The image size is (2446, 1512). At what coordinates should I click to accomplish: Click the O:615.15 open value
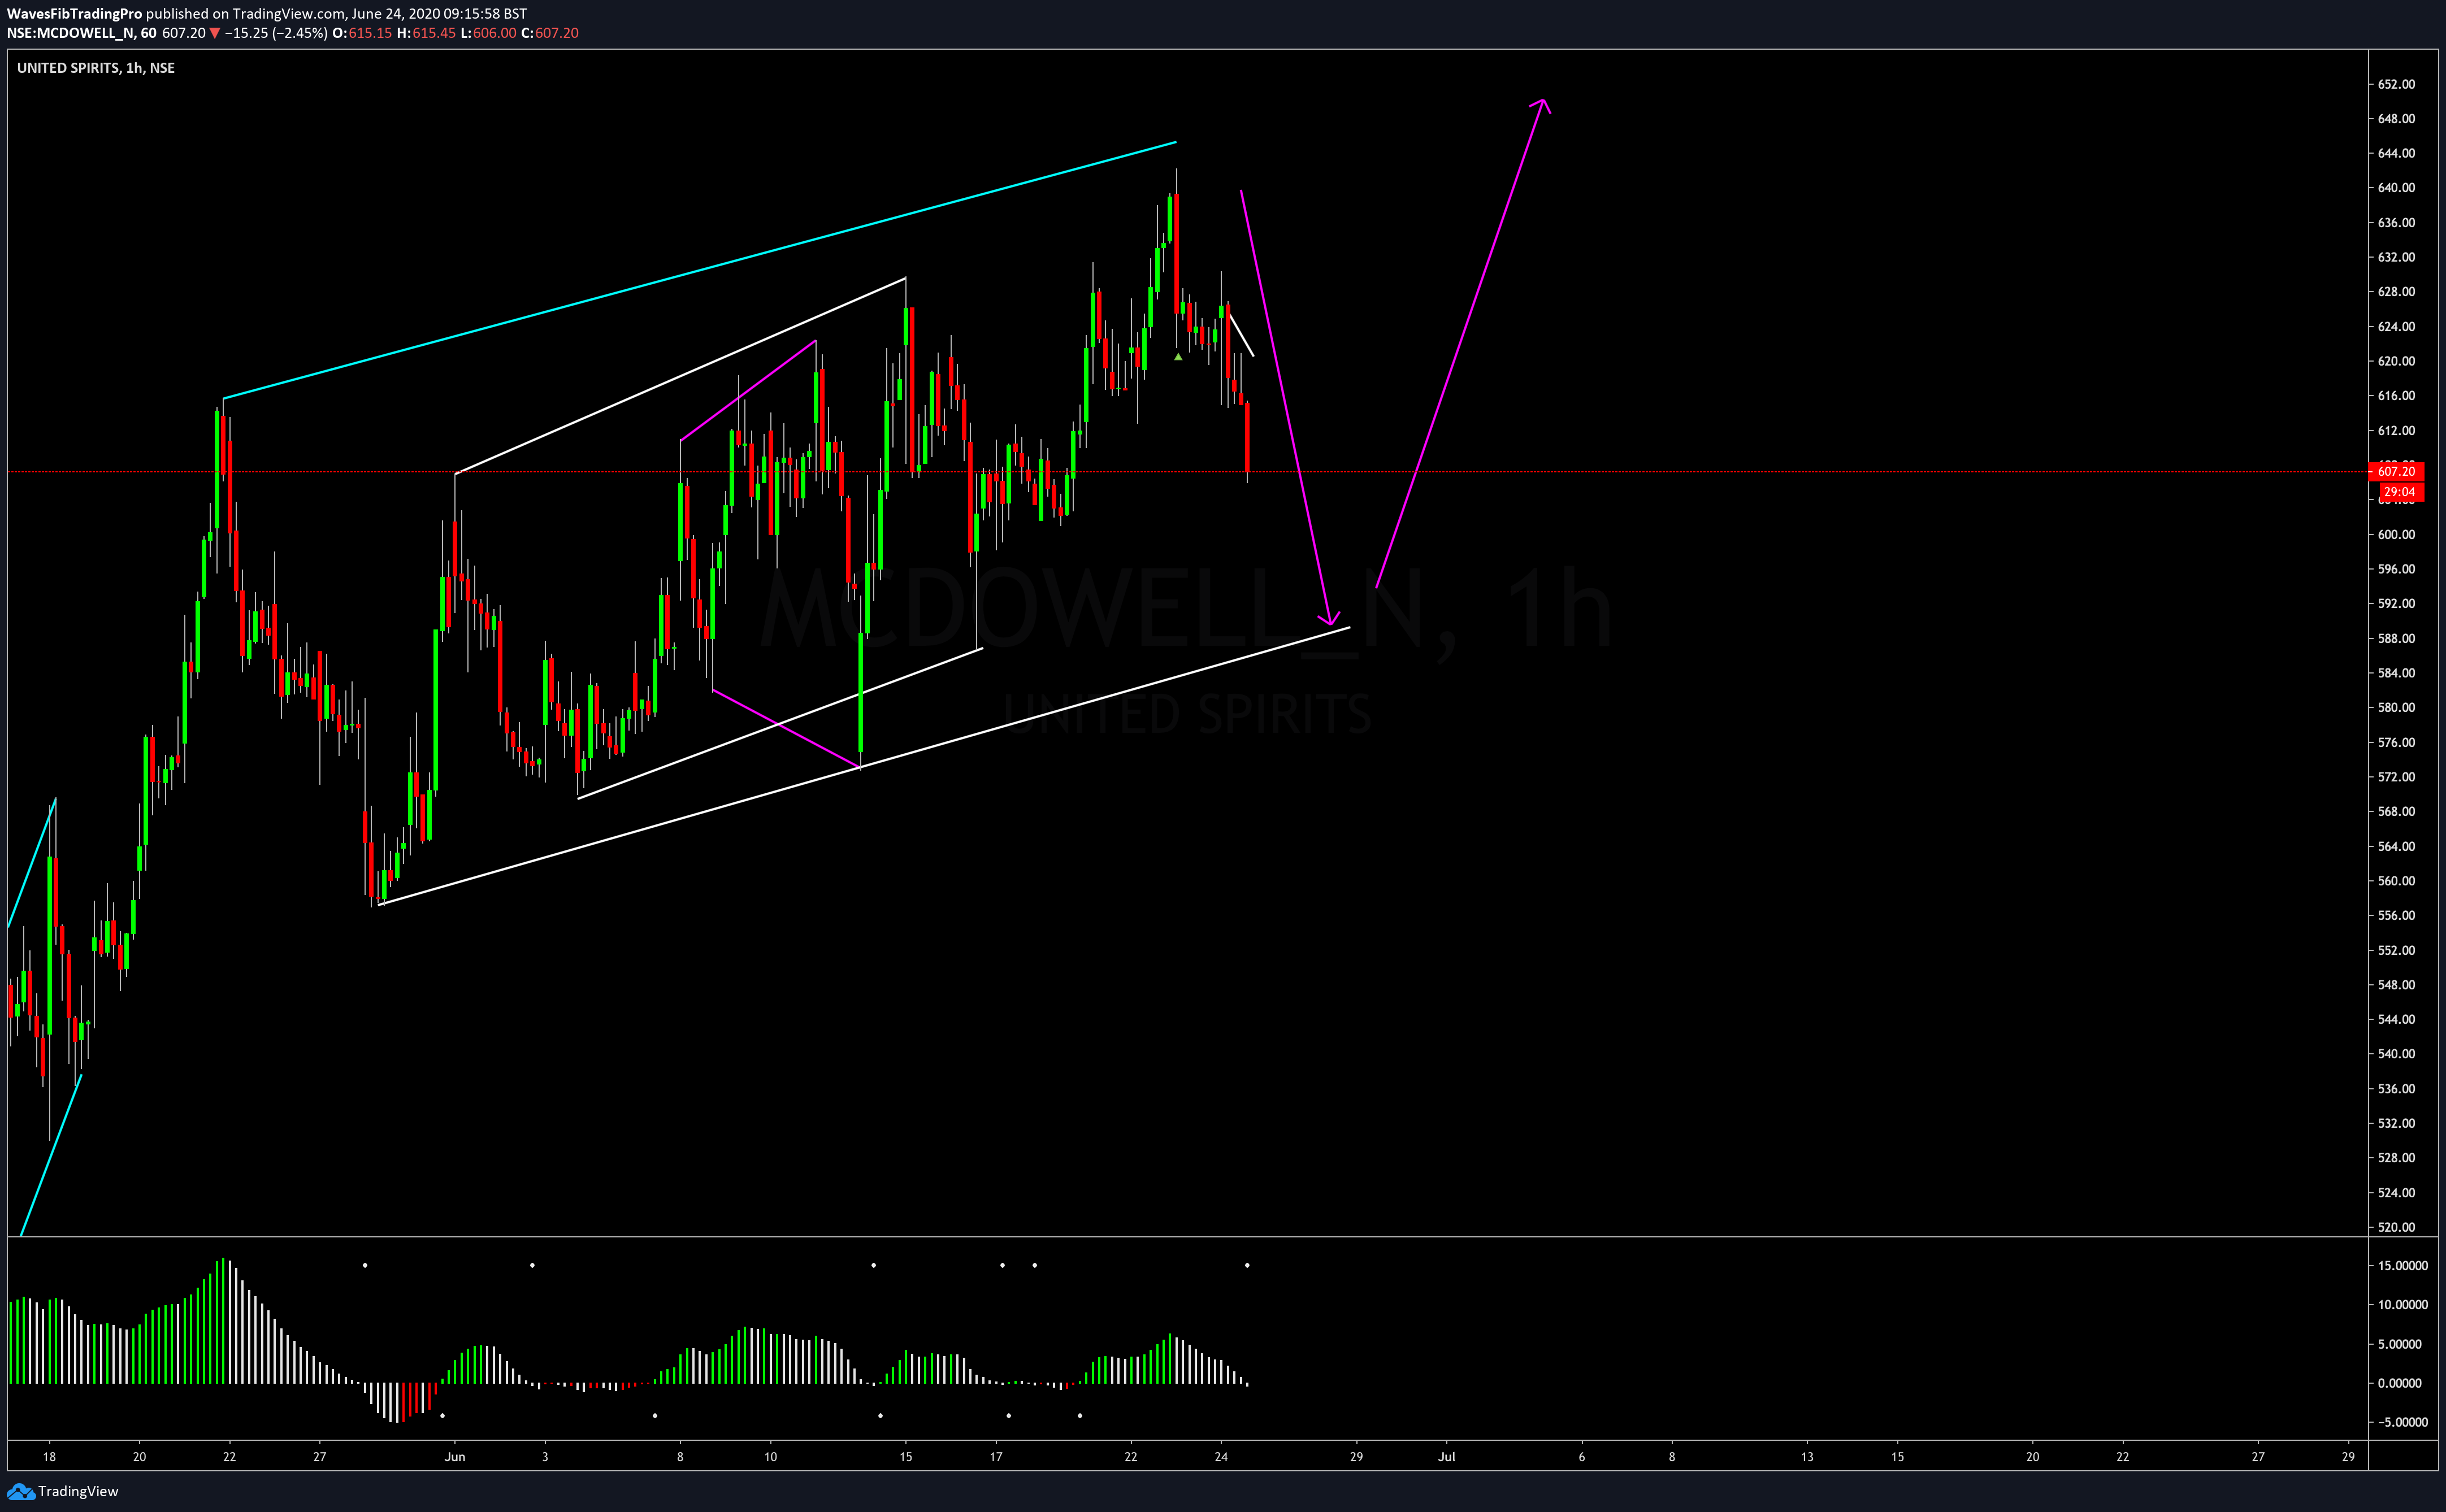[362, 33]
